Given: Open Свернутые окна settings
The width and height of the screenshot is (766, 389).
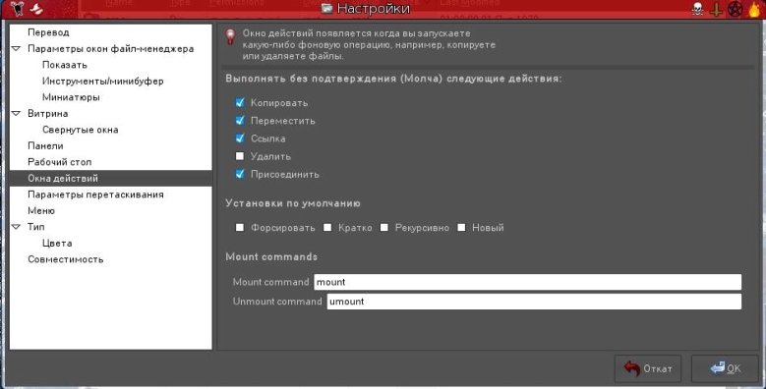Looking at the screenshot, I should coord(80,130).
